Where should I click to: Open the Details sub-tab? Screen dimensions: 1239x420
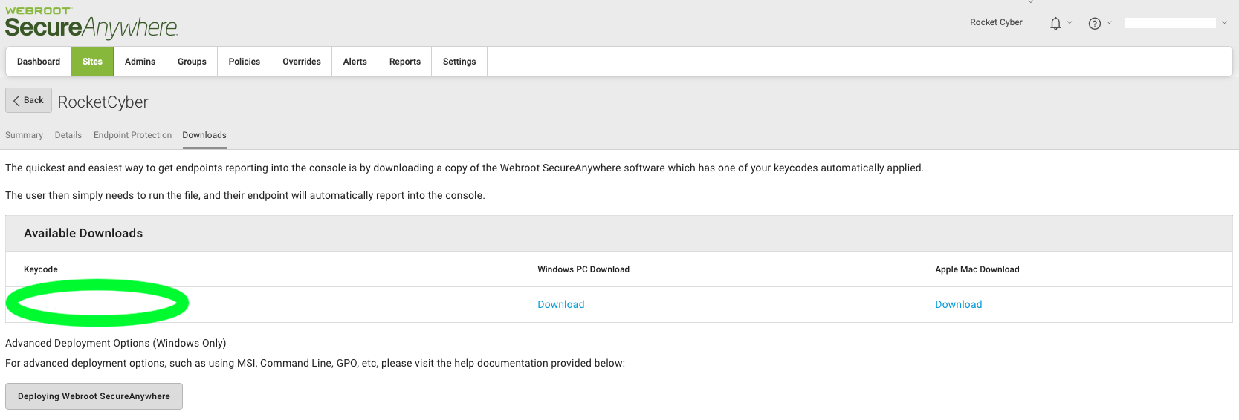[x=68, y=135]
